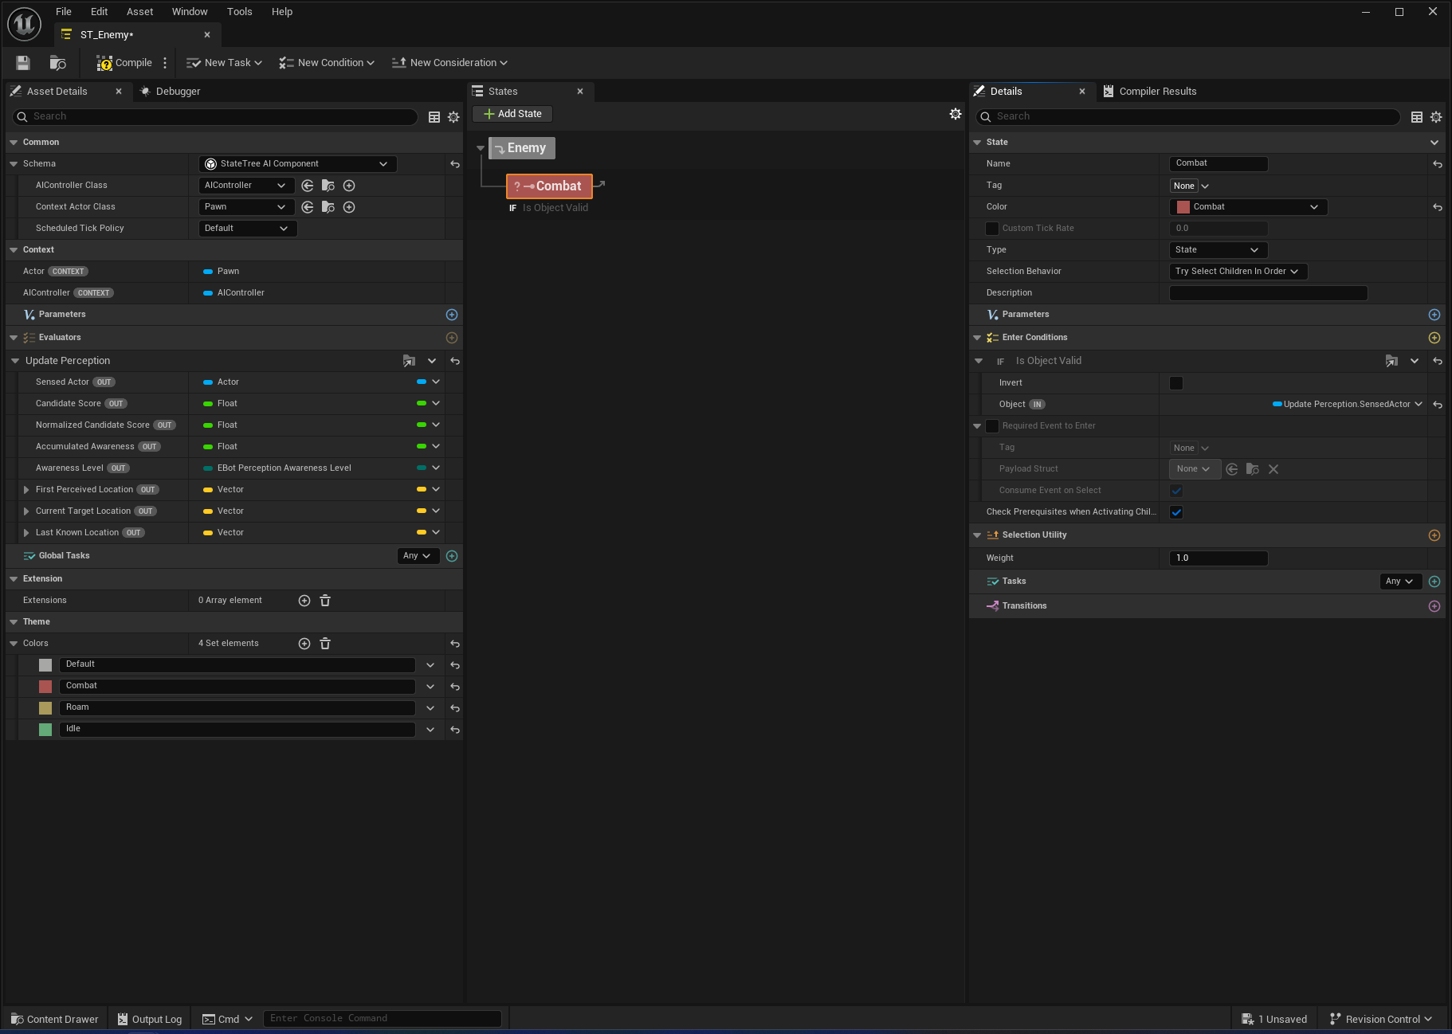The height and width of the screenshot is (1034, 1452).
Task: Add a new Enter Condition
Action: pos(1434,338)
